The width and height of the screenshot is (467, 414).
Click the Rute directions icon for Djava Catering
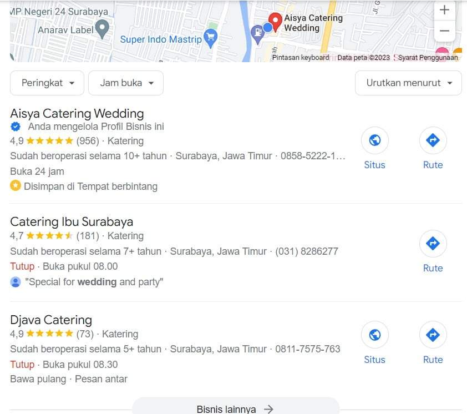433,335
